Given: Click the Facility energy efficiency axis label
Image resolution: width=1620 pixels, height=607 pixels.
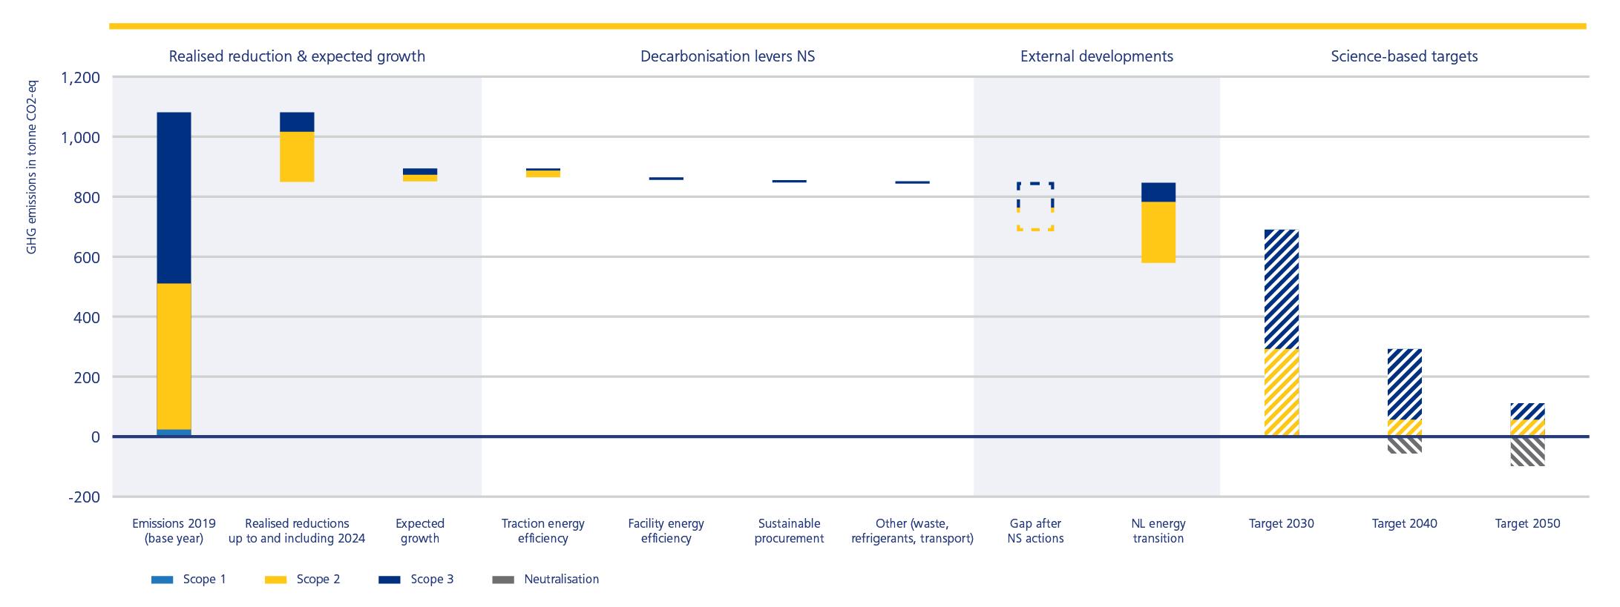Looking at the screenshot, I should (666, 531).
